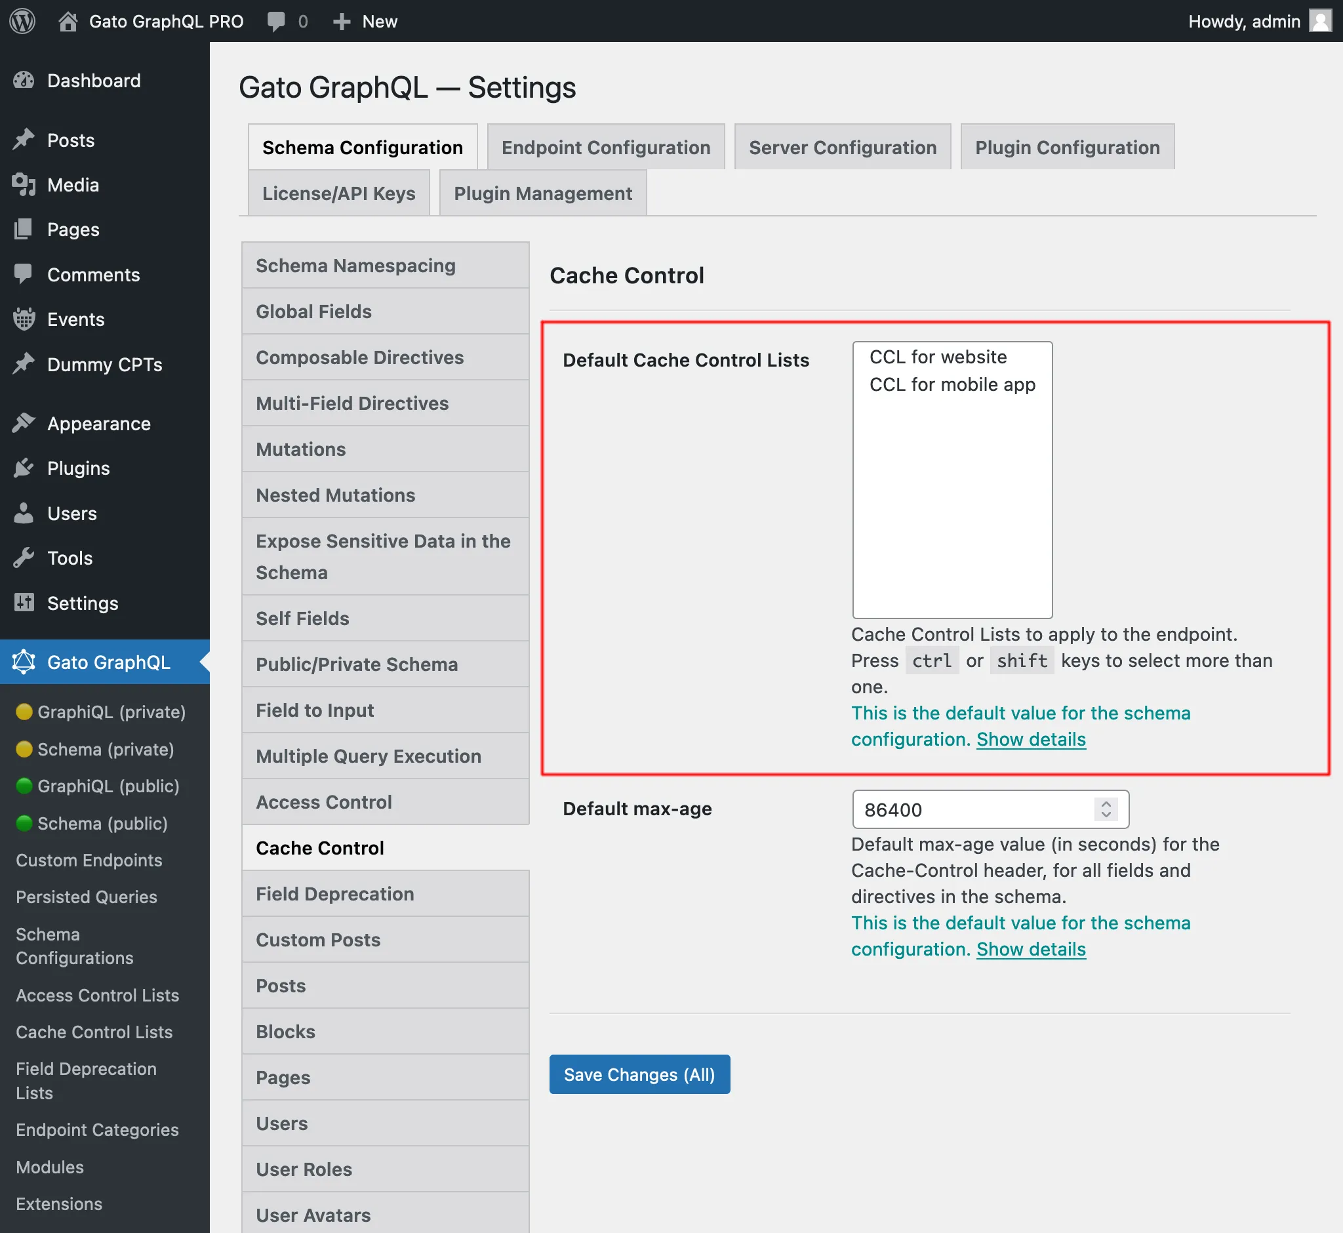The width and height of the screenshot is (1343, 1233).
Task: Click the Plugins plug icon
Action: [x=24, y=468]
